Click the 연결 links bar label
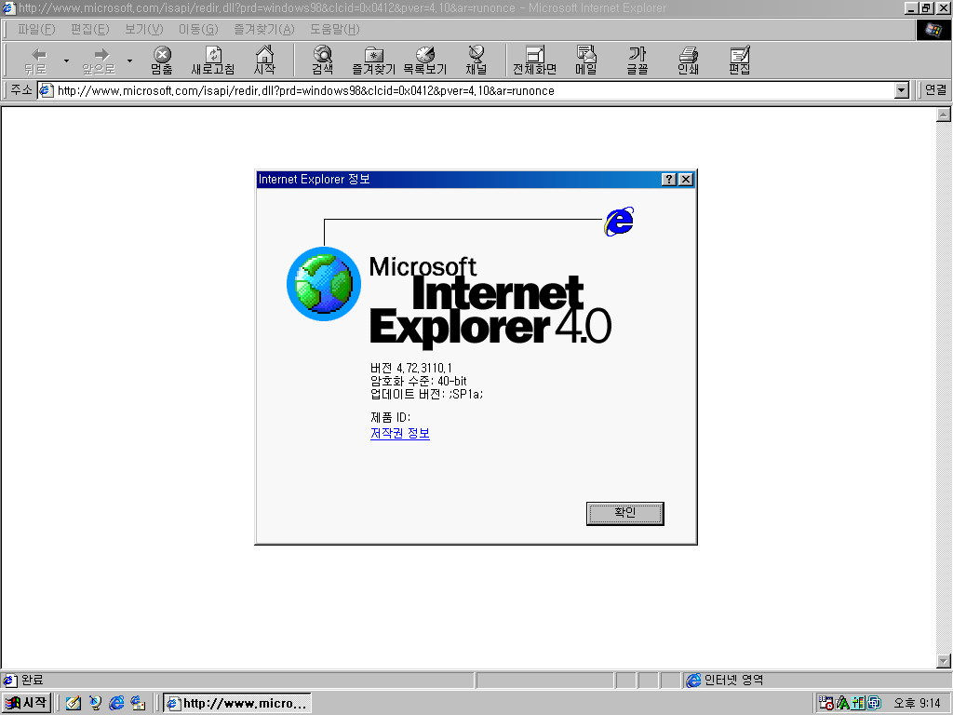Screen dimensions: 953x715 pos(935,90)
